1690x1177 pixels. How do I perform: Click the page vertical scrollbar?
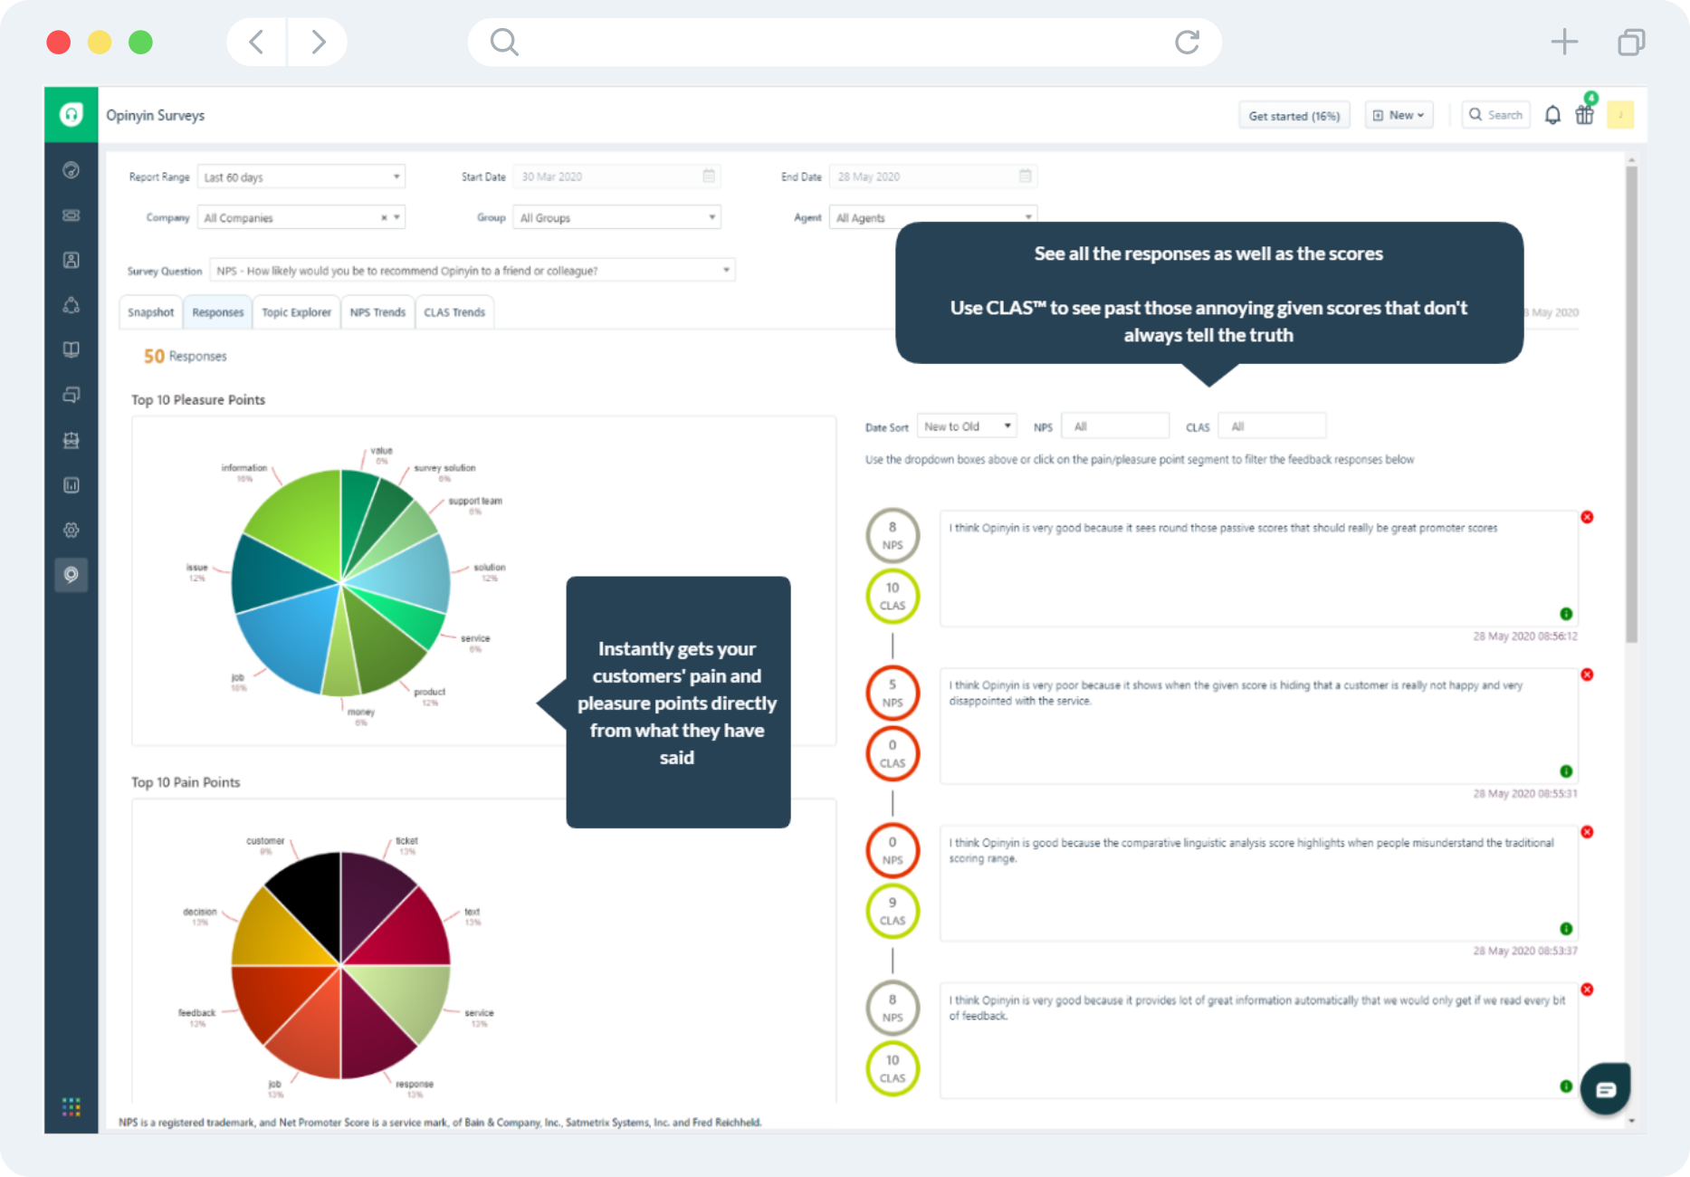1631,403
